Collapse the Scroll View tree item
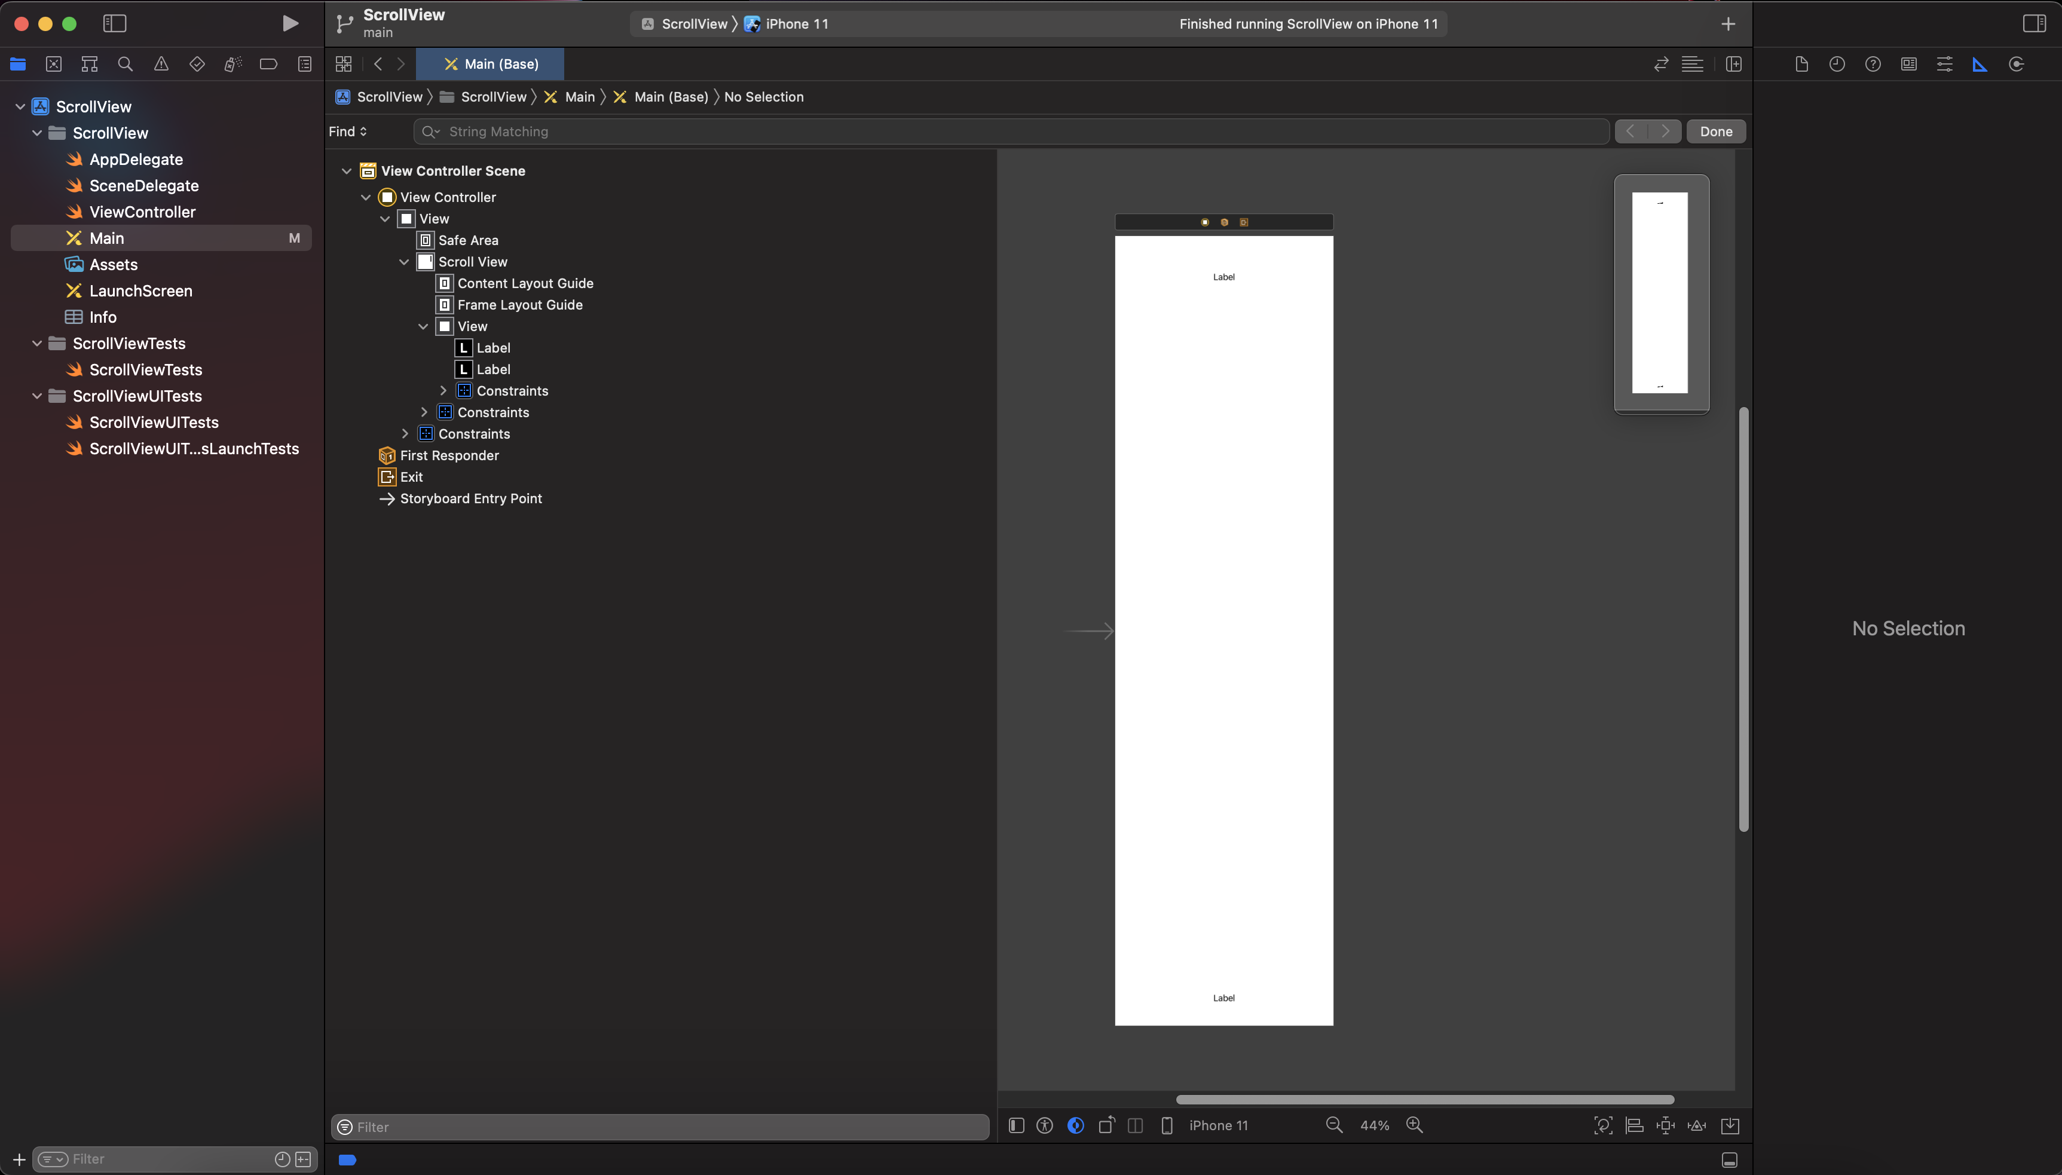Image resolution: width=2062 pixels, height=1175 pixels. 404,261
